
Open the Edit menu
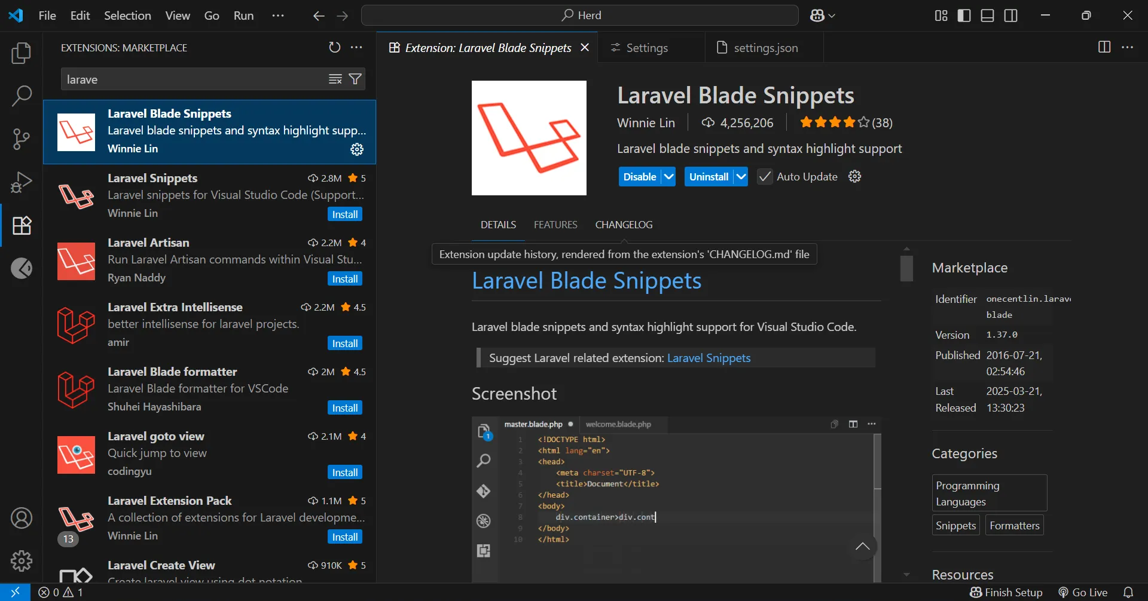[80, 16]
